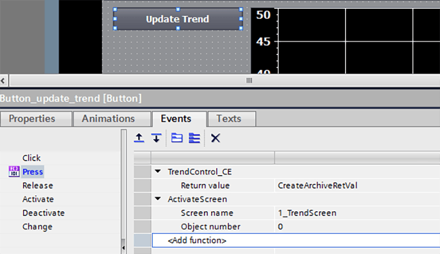
Task: Move selected function down with arrow icon
Action: point(156,138)
